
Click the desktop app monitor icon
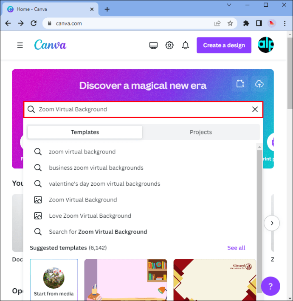point(153,45)
